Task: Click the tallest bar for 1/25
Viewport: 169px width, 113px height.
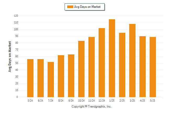Action: 112,58
